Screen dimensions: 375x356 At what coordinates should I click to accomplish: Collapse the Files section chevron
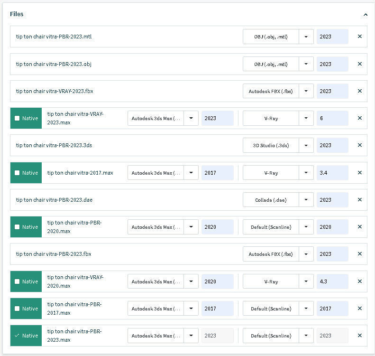(365, 15)
